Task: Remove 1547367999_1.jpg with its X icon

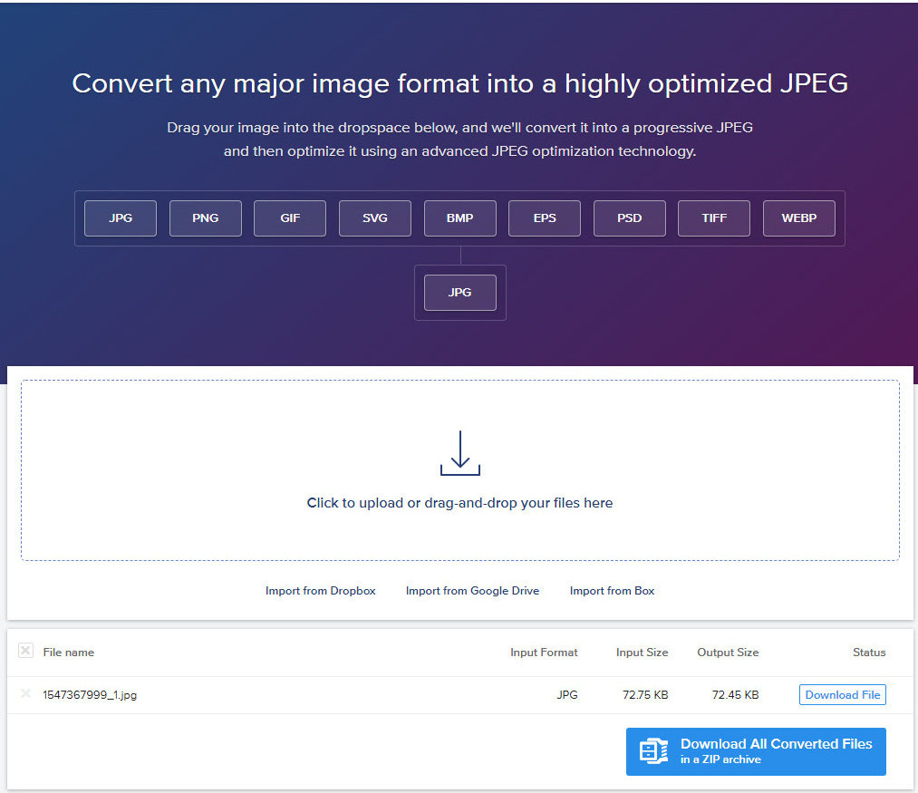Action: pos(25,694)
